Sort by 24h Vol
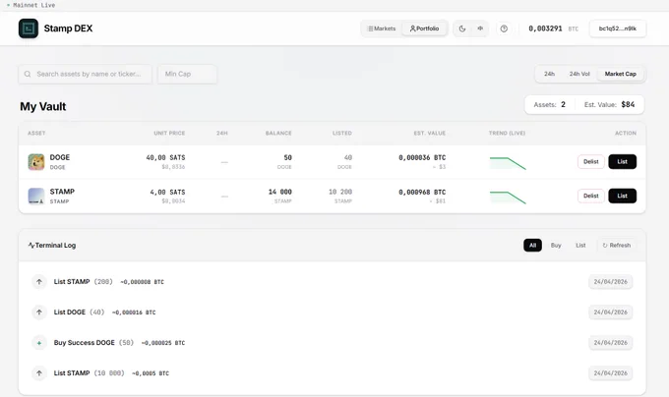The image size is (669, 397). point(579,74)
